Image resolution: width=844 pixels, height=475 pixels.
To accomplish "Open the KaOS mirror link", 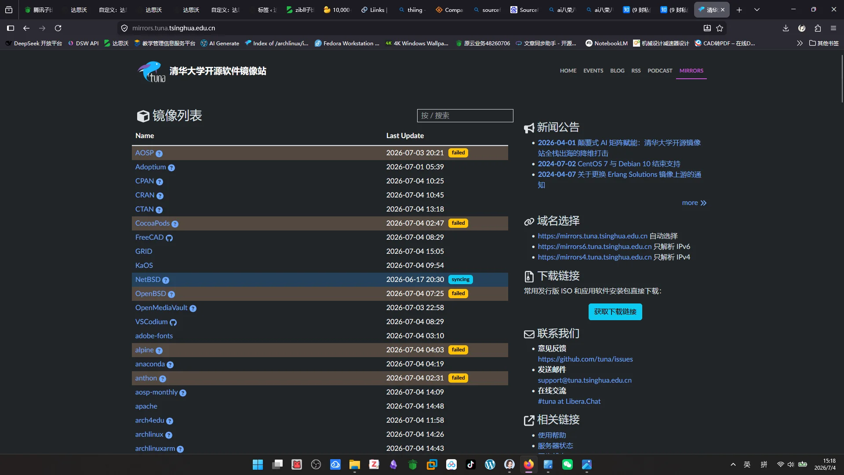I will 144,266.
